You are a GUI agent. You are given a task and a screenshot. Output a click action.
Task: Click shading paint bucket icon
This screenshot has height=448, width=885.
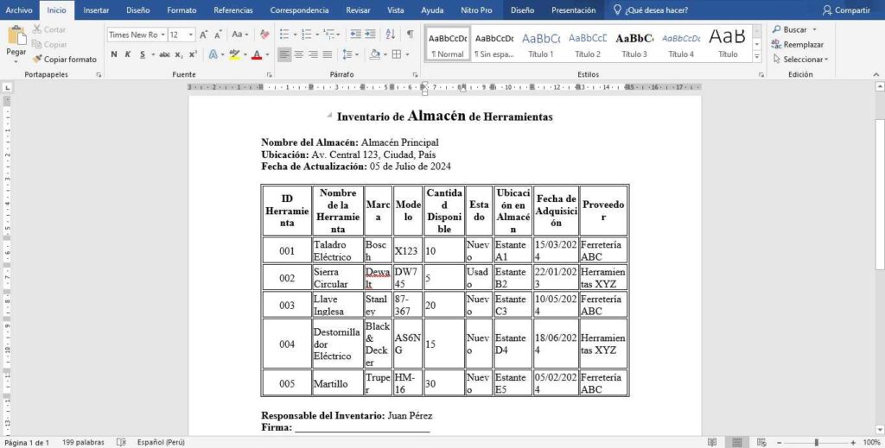tap(374, 54)
